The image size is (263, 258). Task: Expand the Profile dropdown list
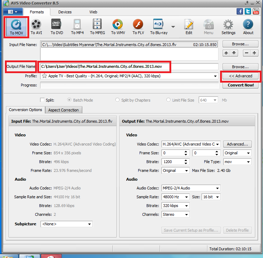pyautogui.click(x=215, y=76)
